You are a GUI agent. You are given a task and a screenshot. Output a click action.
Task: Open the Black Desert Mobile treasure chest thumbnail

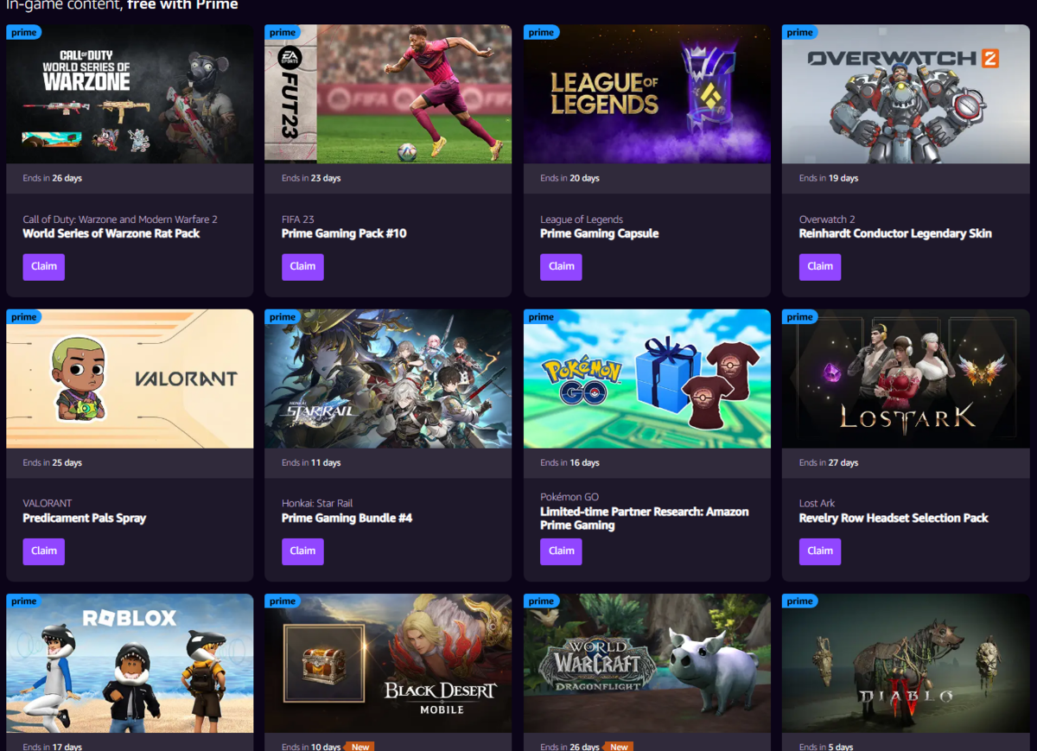(388, 663)
